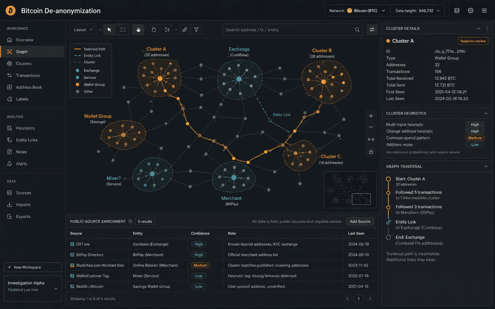This screenshot has height=309, width=495.
Task: Collapse the Cluster Heuristics panel
Action: point(486,113)
